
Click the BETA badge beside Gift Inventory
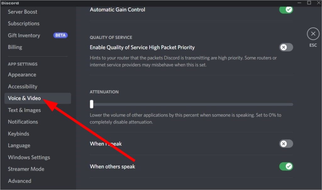tap(60, 35)
